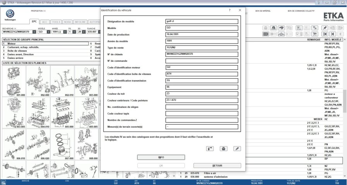Click the dark list-panel toolbar icon
This screenshot has height=185, width=347.
(x=266, y=34)
